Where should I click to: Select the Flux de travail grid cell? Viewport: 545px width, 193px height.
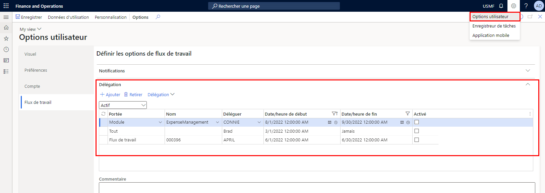pyautogui.click(x=136, y=140)
